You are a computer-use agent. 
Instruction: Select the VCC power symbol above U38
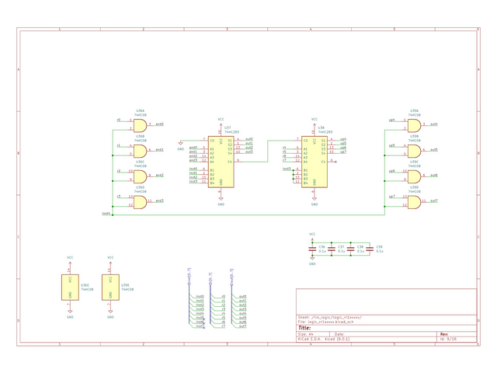pyautogui.click(x=314, y=120)
